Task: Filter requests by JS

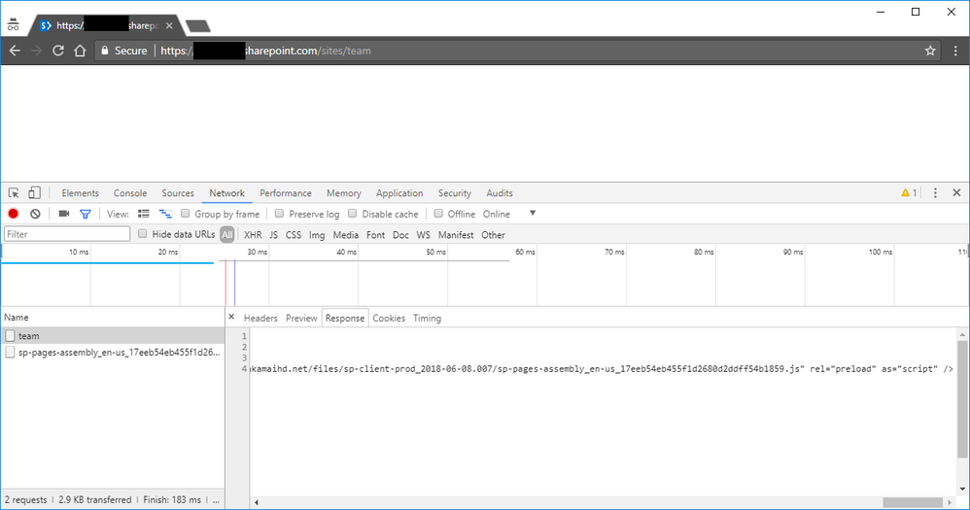Action: (273, 235)
